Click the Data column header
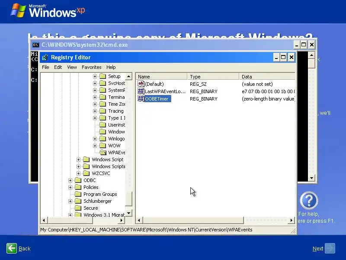Image resolution: width=346 pixels, height=260 pixels. [x=267, y=77]
